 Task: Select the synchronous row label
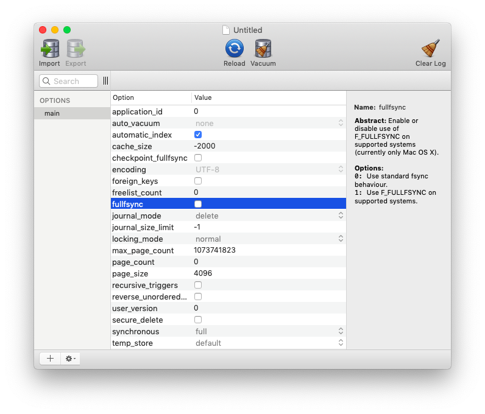[x=135, y=331]
